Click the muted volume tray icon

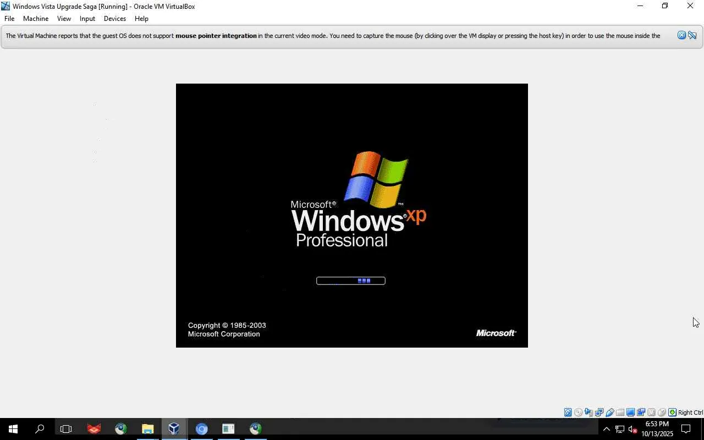[632, 429]
